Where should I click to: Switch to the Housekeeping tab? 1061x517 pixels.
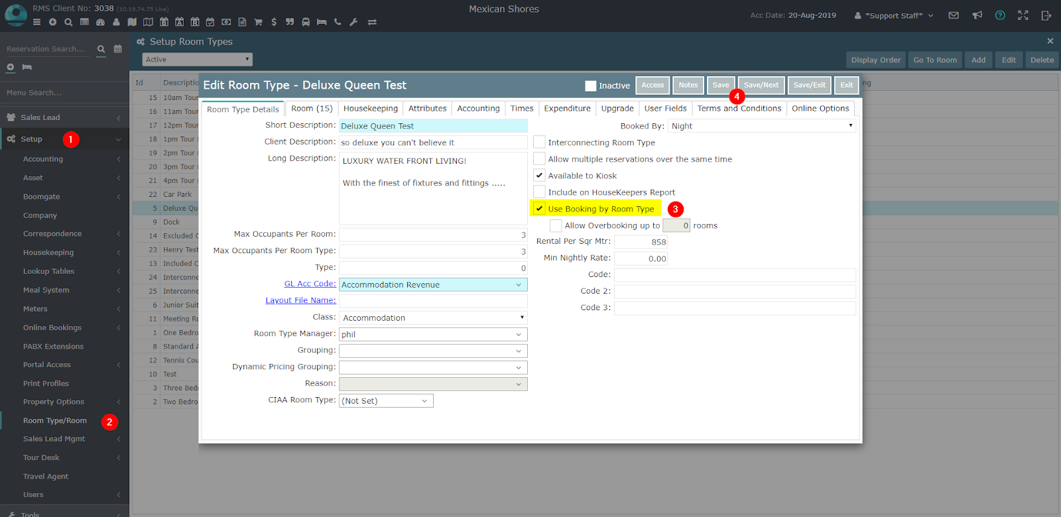tap(371, 108)
